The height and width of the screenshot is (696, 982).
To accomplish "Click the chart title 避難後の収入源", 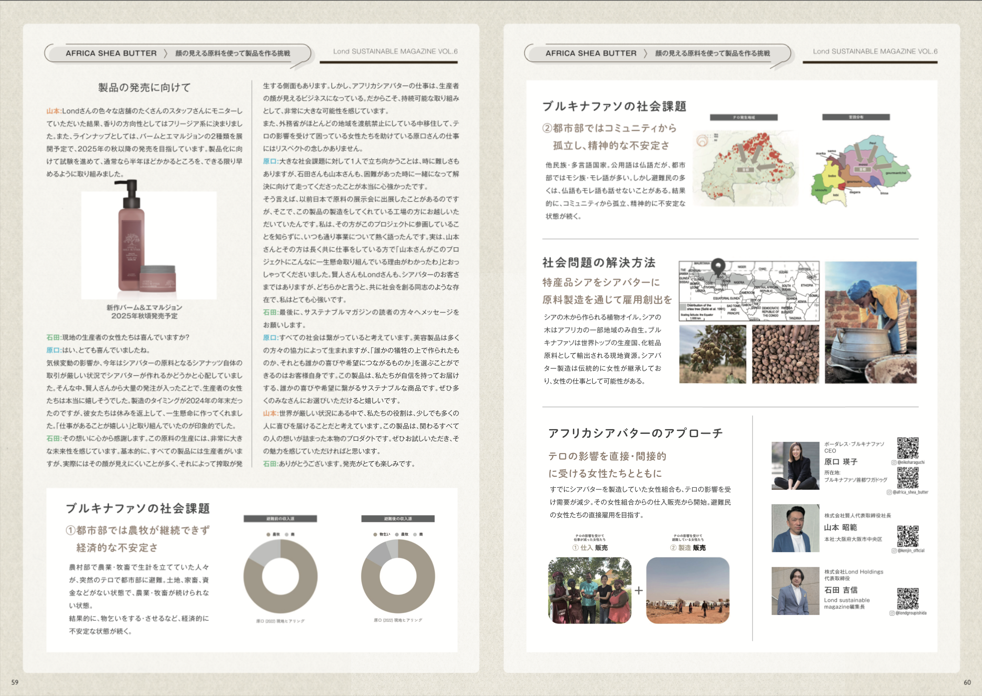I will [398, 519].
